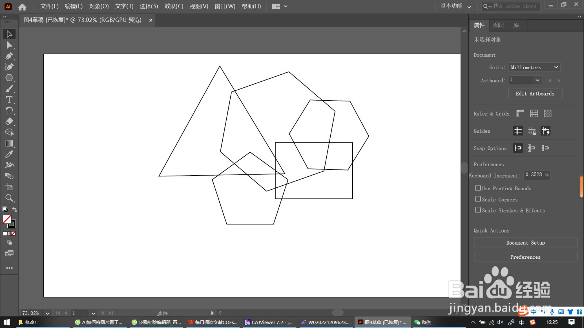584x328 pixels.
Task: Open the 对象(O) menu
Action: click(99, 6)
